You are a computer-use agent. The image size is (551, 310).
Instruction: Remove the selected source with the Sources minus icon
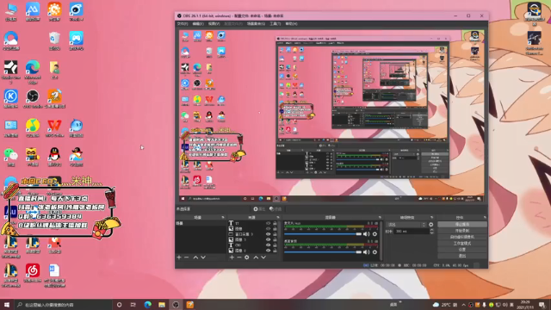click(239, 257)
